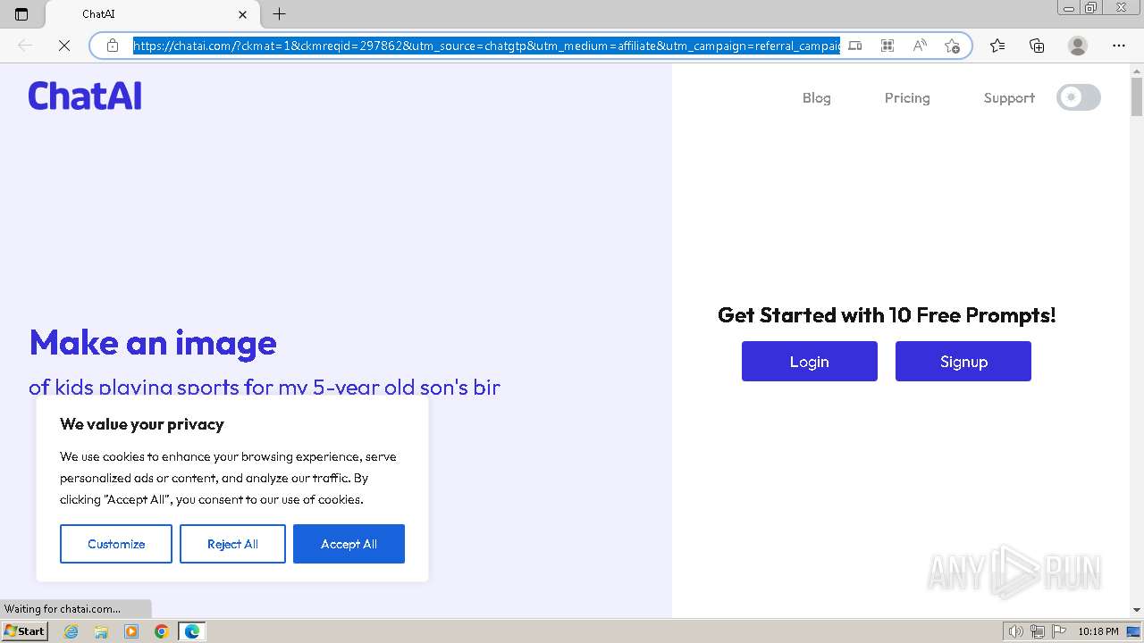Launch Internet Explorer from taskbar
The image size is (1144, 643).
[x=71, y=631]
